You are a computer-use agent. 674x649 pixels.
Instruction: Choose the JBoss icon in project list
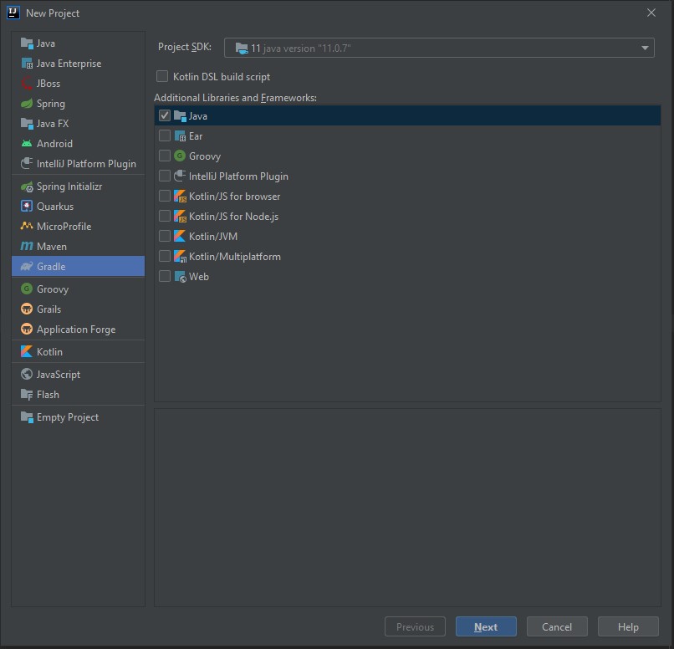point(27,84)
